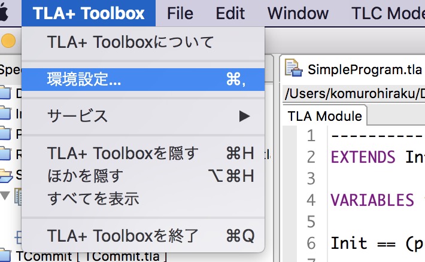
Task: Choose 環境設定... preferences entry
Action: pos(143,80)
